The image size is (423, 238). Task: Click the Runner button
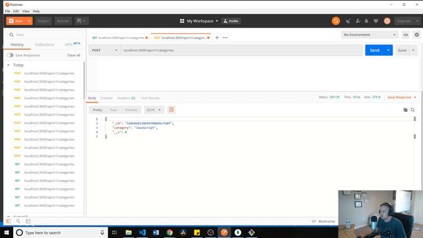click(x=63, y=21)
